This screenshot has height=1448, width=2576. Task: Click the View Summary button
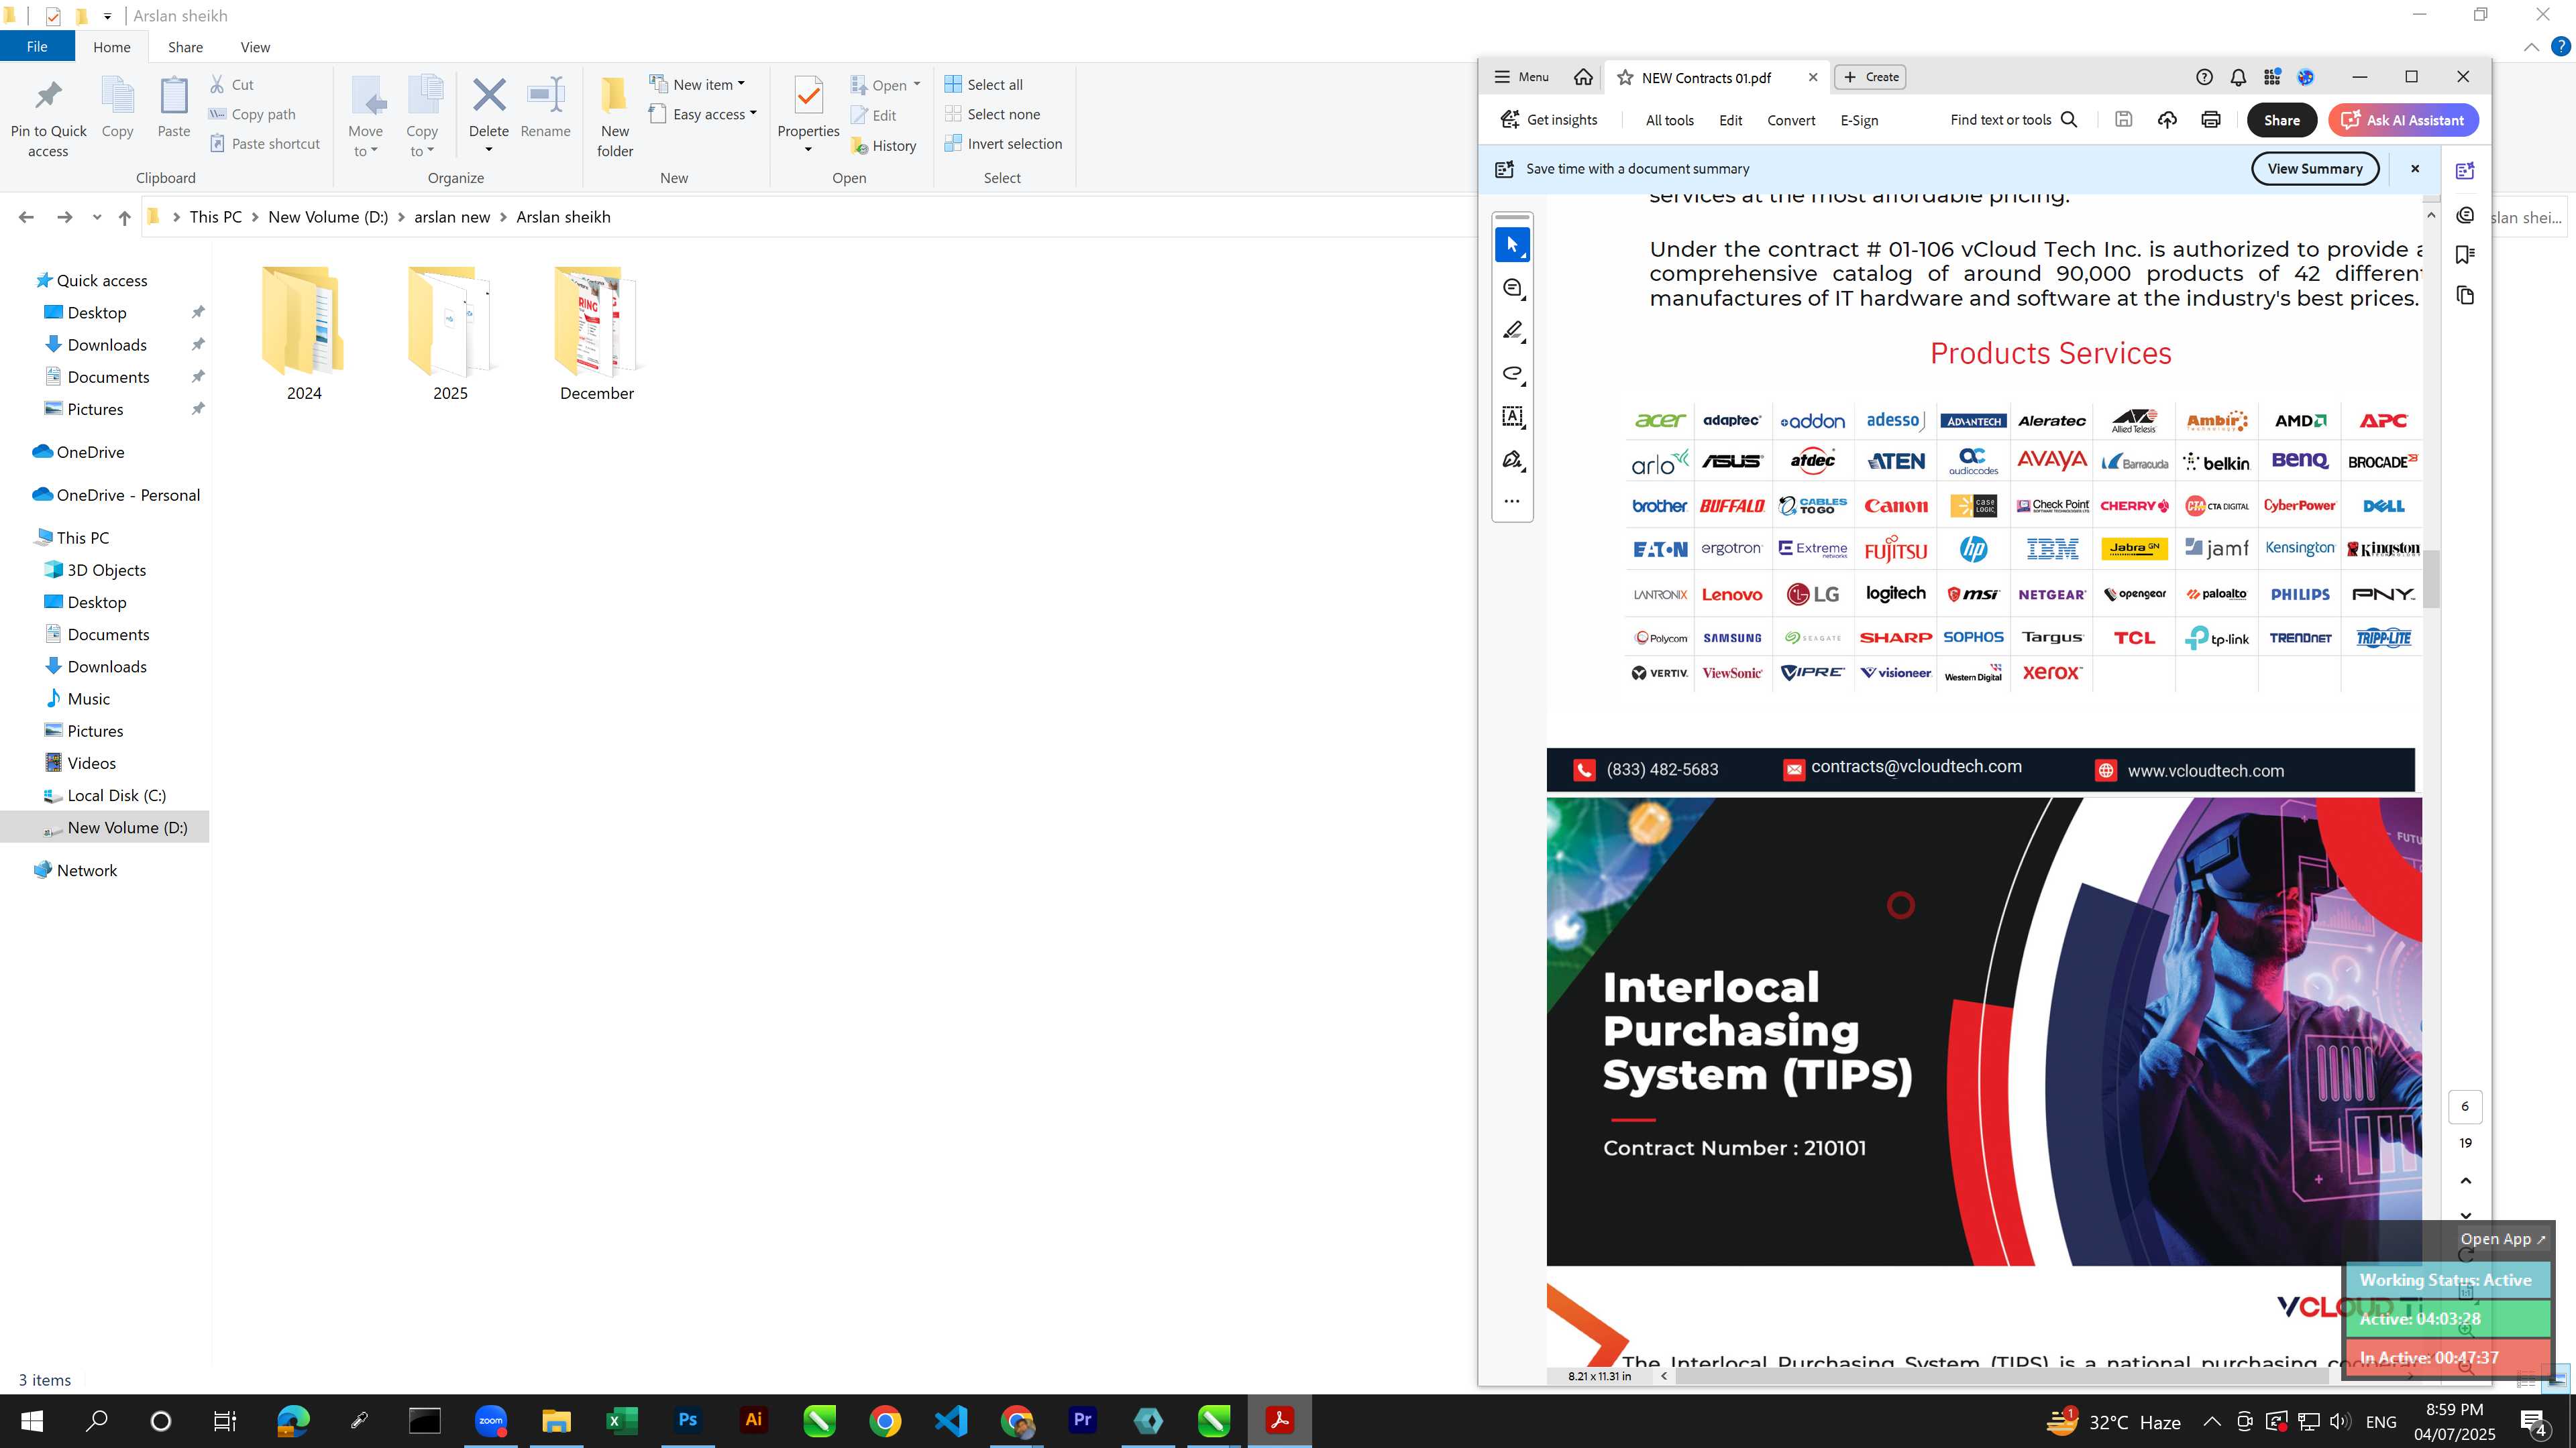(x=2314, y=169)
